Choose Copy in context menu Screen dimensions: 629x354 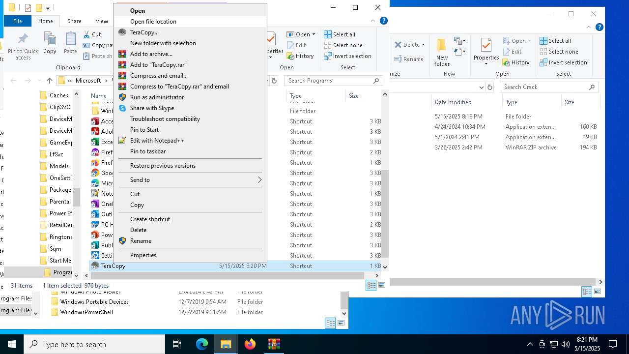coord(137,205)
